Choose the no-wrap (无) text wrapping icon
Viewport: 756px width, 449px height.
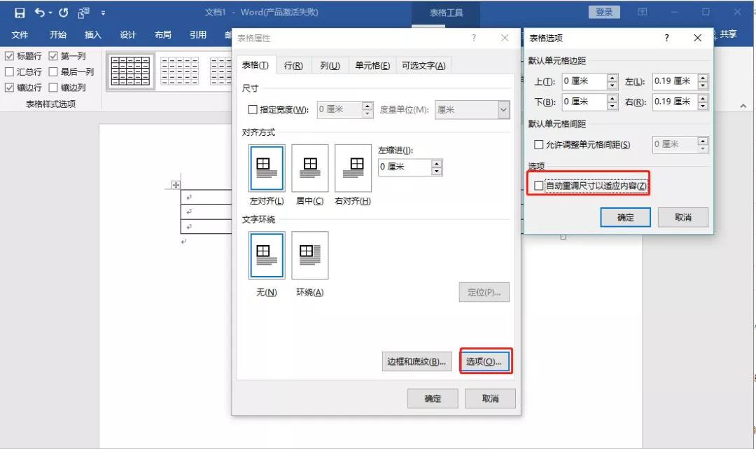pyautogui.click(x=266, y=256)
